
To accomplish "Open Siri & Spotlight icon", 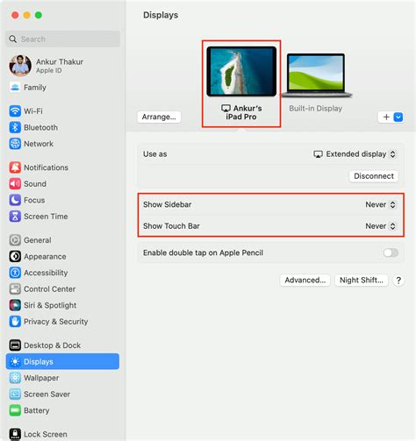I will 15,305.
